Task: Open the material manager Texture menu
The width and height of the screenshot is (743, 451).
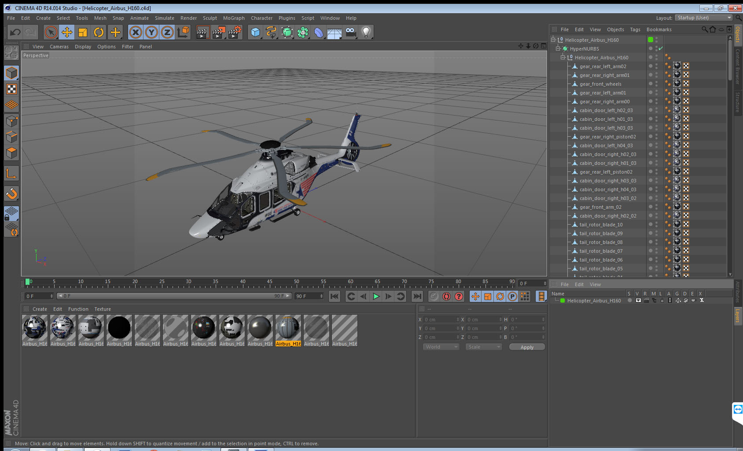Action: coord(103,309)
